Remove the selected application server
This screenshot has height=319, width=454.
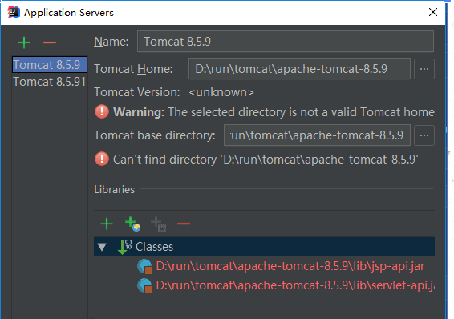50,42
